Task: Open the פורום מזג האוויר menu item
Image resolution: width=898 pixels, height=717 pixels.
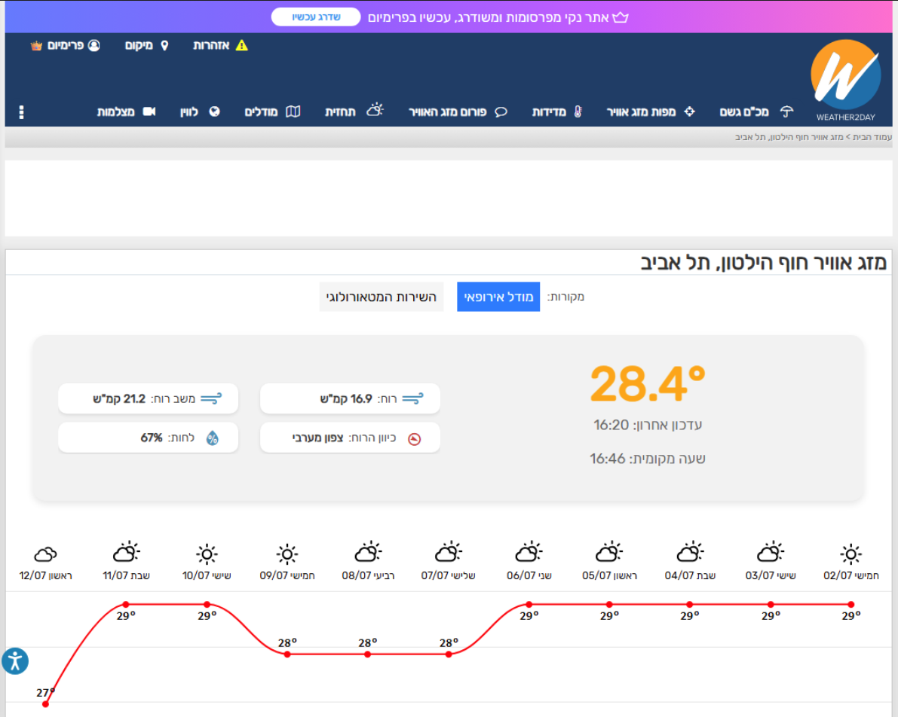Action: pyautogui.click(x=447, y=112)
